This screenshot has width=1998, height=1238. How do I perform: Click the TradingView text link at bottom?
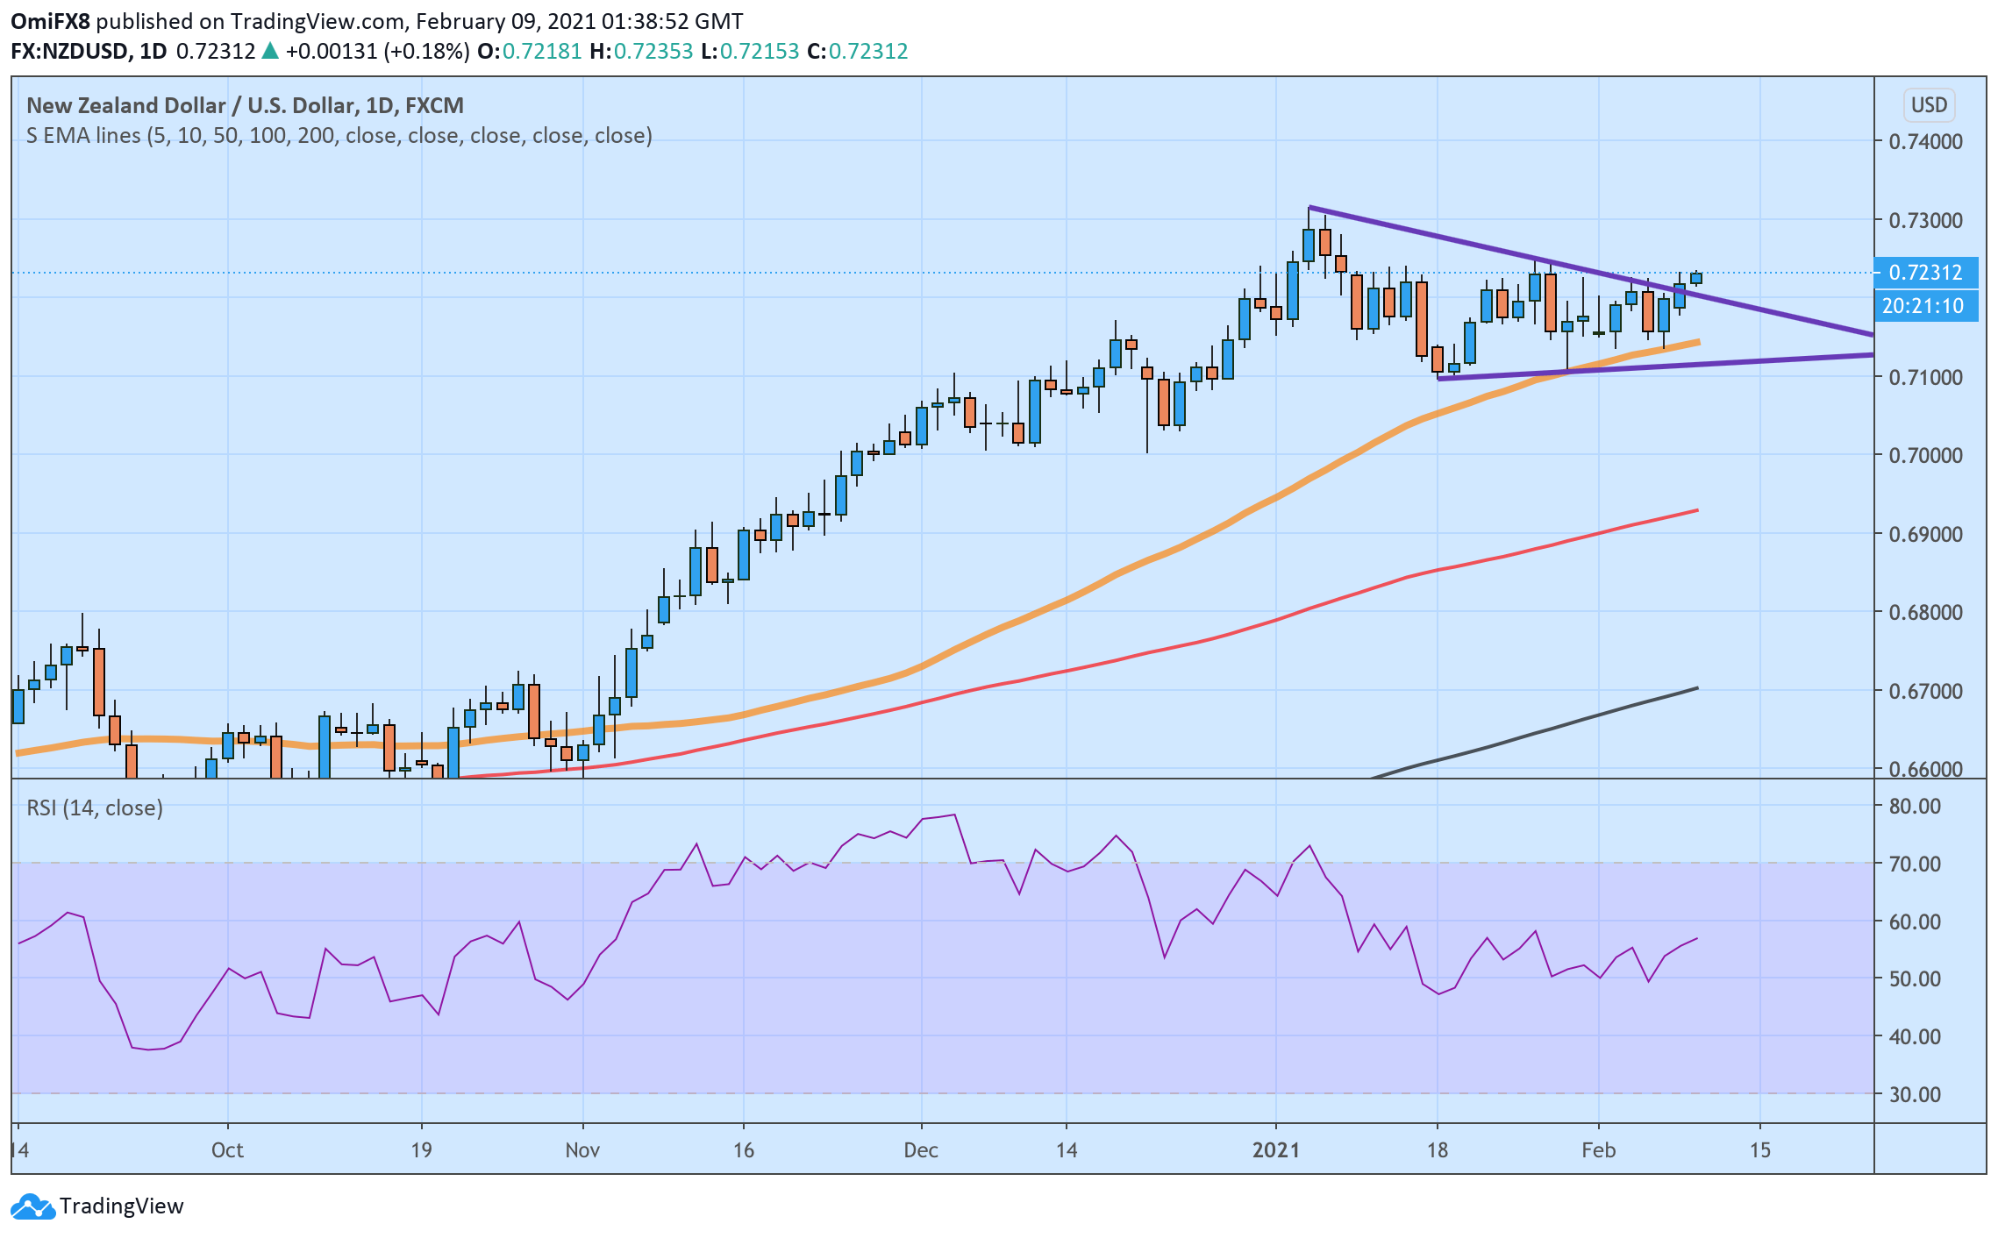tap(121, 1206)
